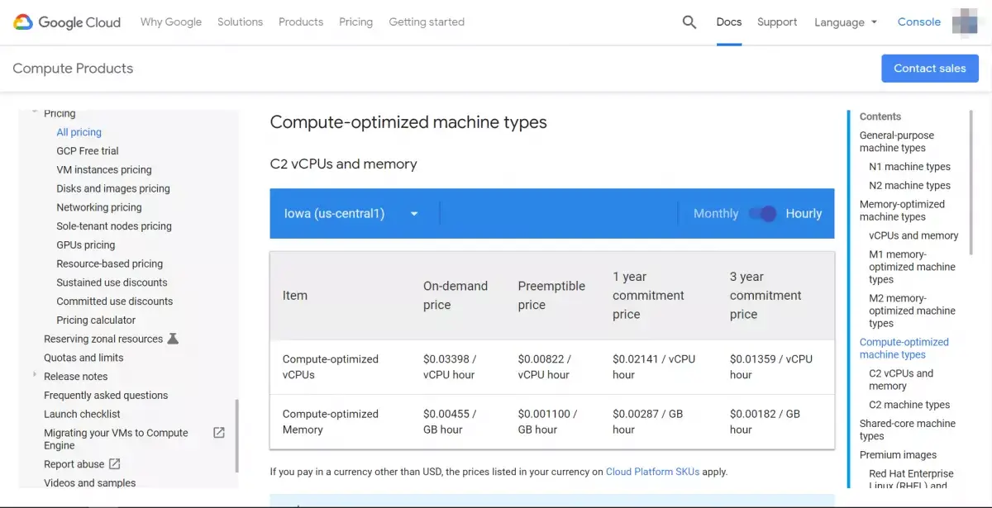Screen dimensions: 992x508
Task: Jump to C2 vCPUs and memory in Contents
Action: coord(901,380)
